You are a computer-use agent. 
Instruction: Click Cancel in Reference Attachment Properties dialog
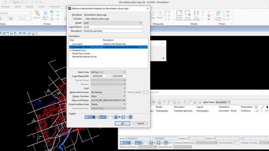140,123
